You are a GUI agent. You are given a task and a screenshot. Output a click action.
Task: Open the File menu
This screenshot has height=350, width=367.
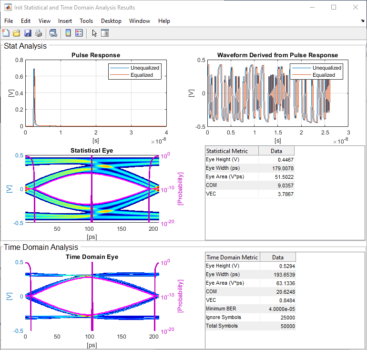pyautogui.click(x=9, y=21)
